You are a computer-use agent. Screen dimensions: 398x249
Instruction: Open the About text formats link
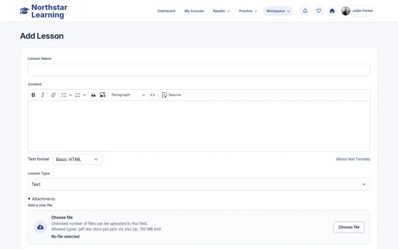coord(353,159)
